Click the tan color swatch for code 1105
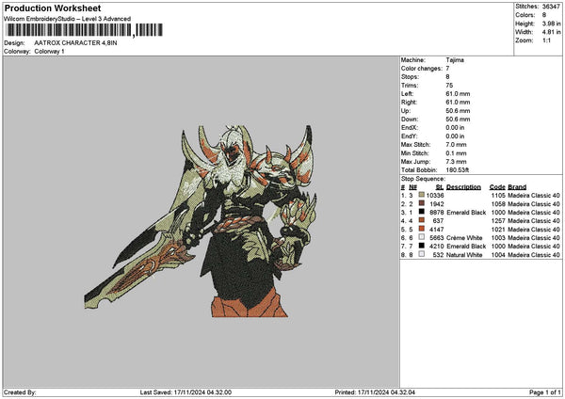This screenshot has height=399, width=565. (x=421, y=195)
